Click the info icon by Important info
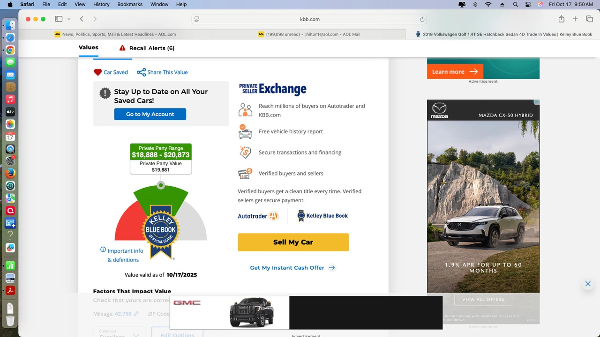600x337 pixels. pos(103,249)
